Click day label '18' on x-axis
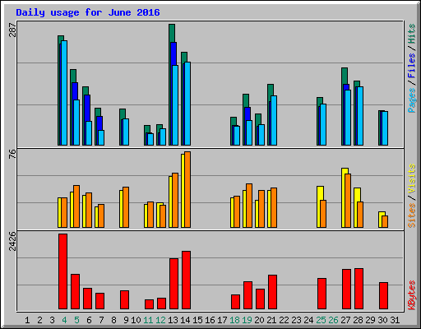The height and width of the screenshot is (329, 421). click(234, 320)
